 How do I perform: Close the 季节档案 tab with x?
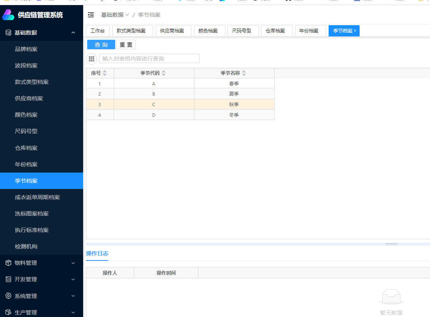[355, 31]
